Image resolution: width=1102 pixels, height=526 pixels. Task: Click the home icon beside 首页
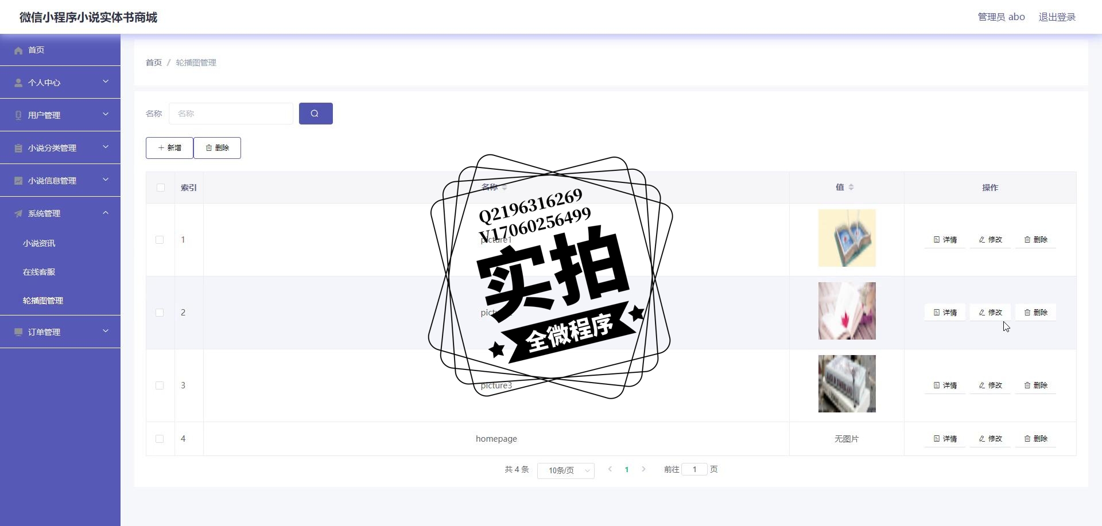pyautogui.click(x=18, y=50)
